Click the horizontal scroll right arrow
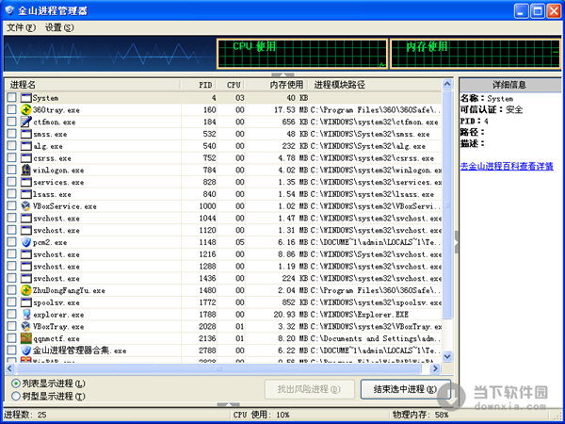Screen dimensions: 565x424 click(x=435, y=368)
